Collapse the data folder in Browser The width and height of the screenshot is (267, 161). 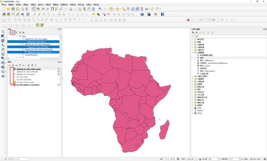pos(17,36)
